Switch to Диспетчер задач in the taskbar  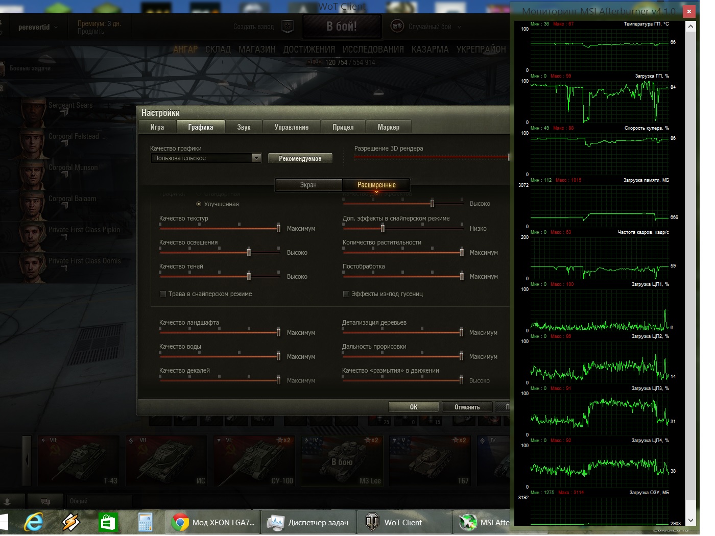(309, 522)
